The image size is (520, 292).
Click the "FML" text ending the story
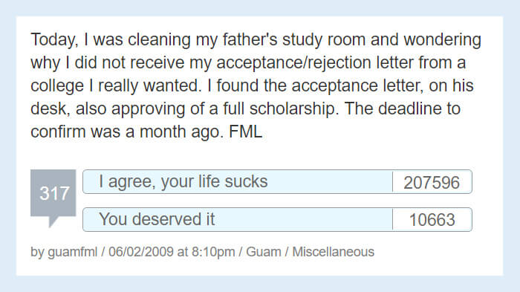point(245,132)
